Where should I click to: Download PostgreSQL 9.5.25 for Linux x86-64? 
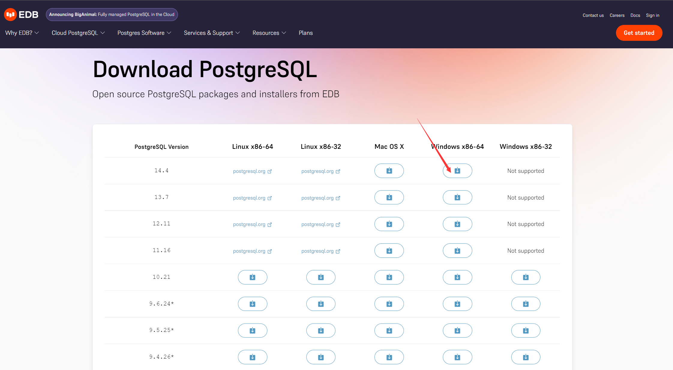[x=252, y=330]
